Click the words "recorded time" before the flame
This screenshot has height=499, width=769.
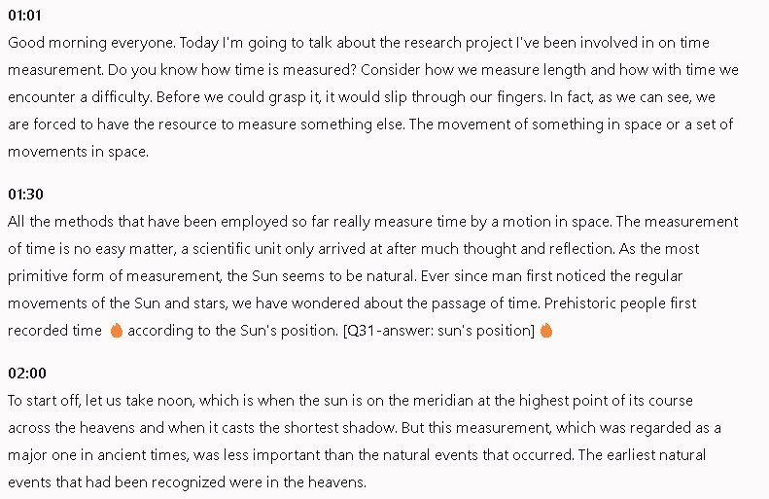point(54,331)
